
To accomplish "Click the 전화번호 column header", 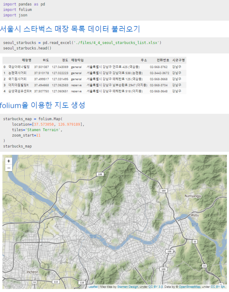I will 163,60.
